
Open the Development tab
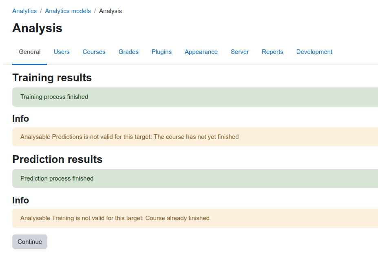click(x=314, y=52)
